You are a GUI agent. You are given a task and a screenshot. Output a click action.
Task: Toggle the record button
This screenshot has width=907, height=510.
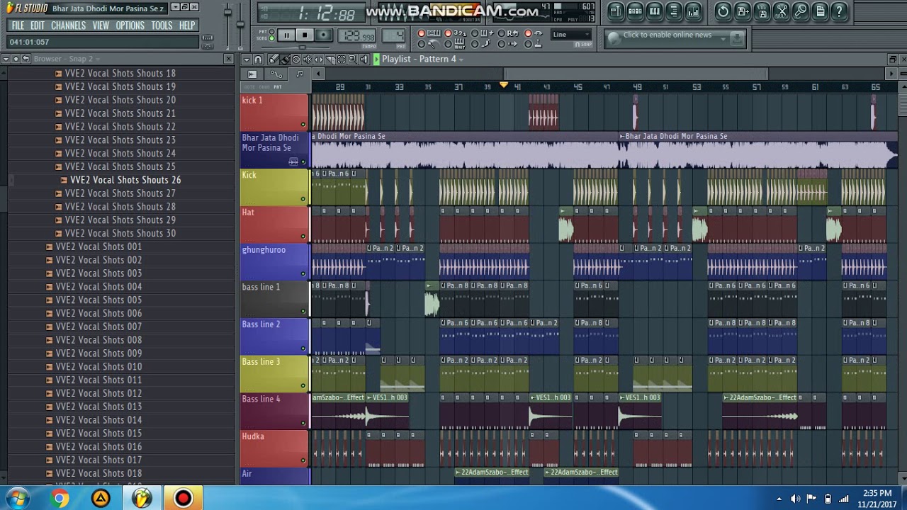324,35
